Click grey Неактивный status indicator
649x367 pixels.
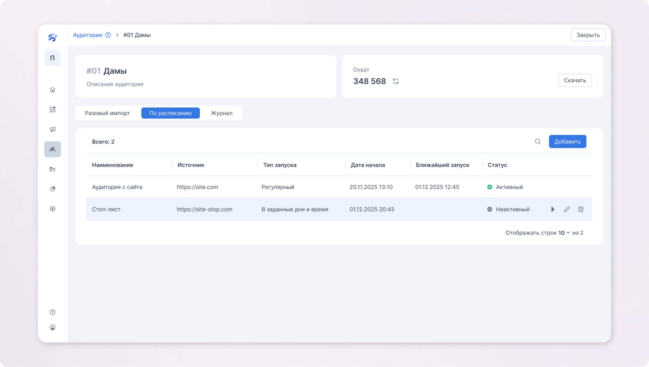(489, 209)
